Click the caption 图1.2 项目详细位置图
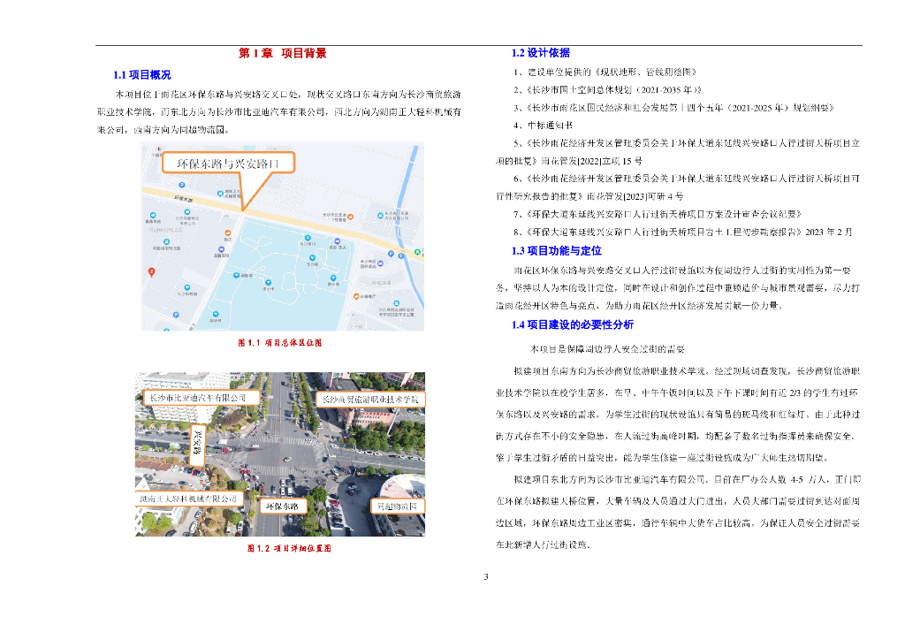Image resolution: width=905 pixels, height=640 pixels. coord(290,548)
